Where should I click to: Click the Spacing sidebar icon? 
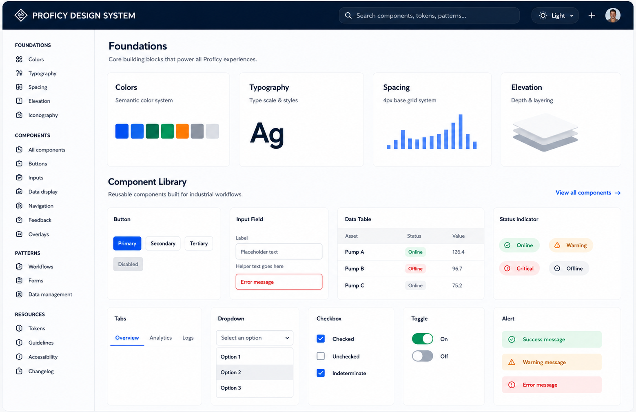(x=19, y=87)
